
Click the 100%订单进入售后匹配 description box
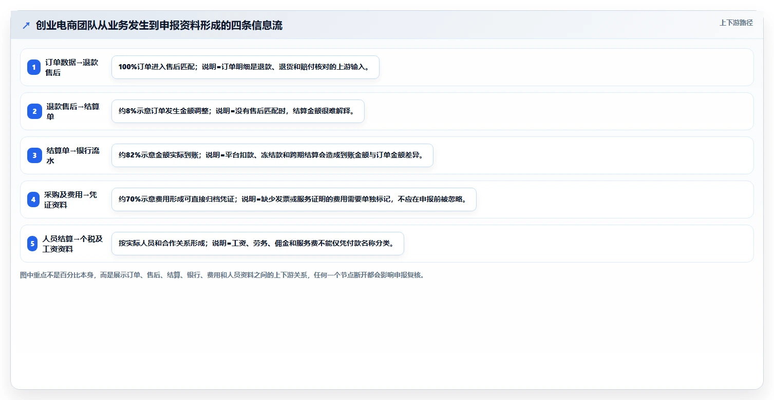click(246, 67)
